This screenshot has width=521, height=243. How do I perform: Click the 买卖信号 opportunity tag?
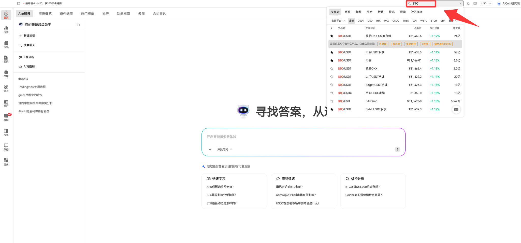click(411, 44)
